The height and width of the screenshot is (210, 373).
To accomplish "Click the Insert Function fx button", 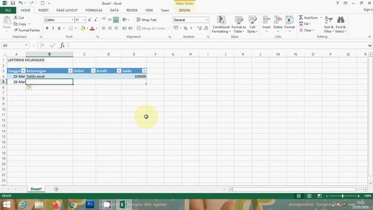I will click(x=62, y=45).
